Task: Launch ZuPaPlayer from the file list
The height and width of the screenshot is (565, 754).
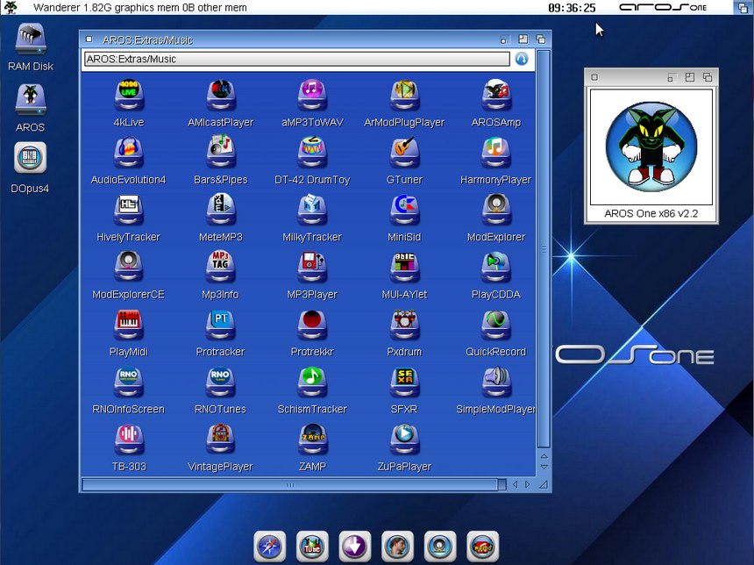Action: (x=403, y=440)
